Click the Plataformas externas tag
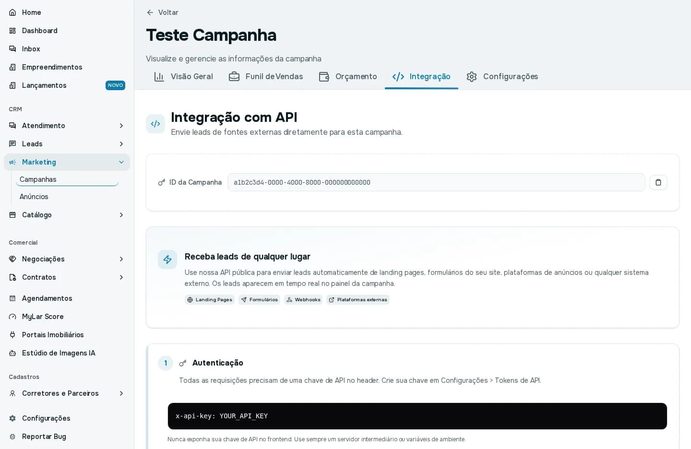The height and width of the screenshot is (449, 691). 358,300
